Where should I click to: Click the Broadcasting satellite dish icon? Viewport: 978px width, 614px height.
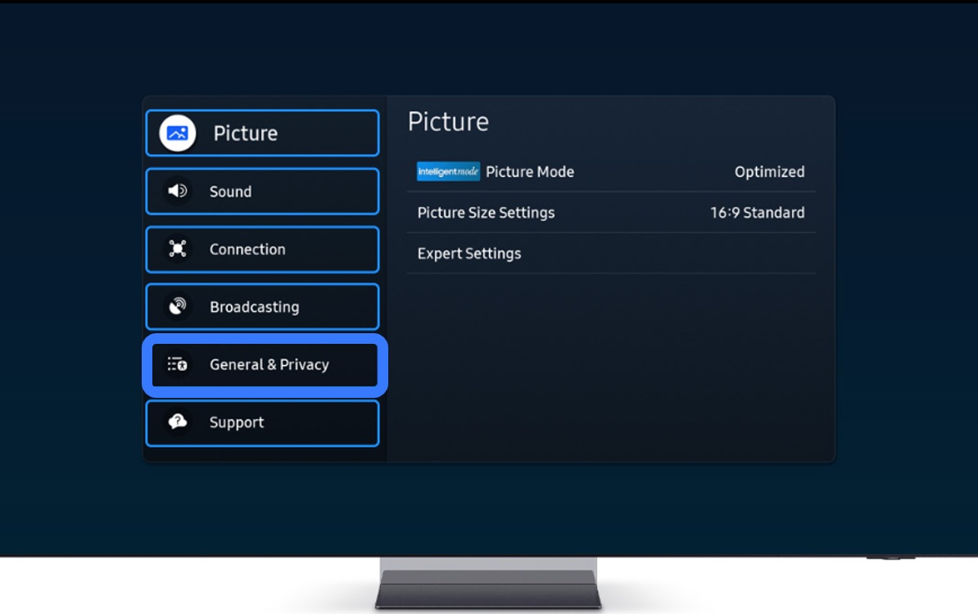click(178, 306)
